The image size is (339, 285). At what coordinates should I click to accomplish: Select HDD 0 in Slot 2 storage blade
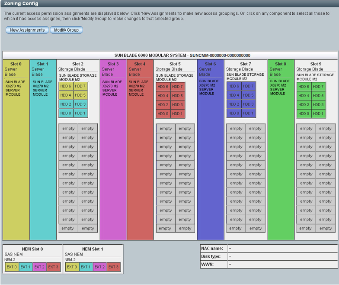click(66, 113)
